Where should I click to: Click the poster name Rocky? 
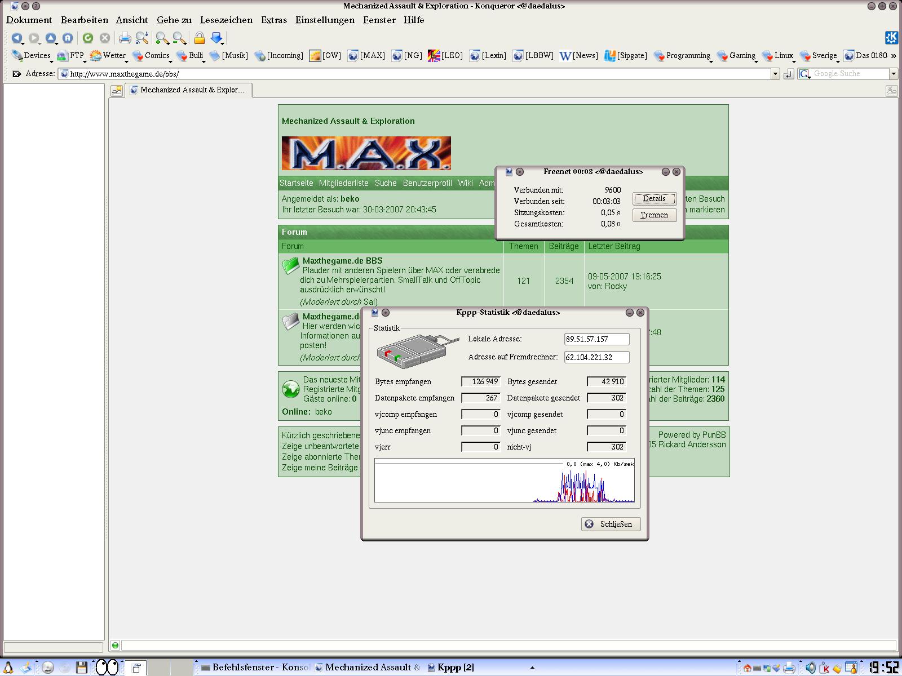[616, 286]
